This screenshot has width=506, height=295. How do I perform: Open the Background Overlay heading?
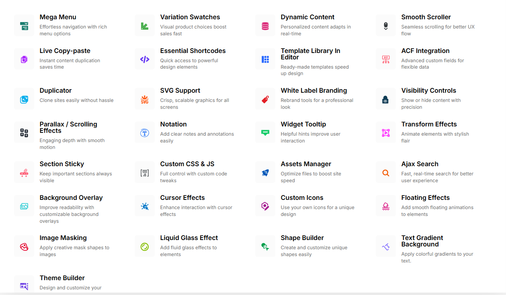click(x=71, y=198)
